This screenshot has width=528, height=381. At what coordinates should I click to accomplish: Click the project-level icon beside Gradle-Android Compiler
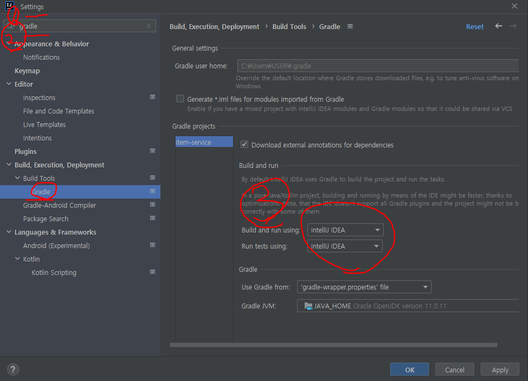152,205
